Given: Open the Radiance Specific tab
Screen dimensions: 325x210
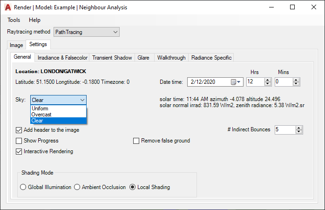Looking at the screenshot, I should pyautogui.click(x=211, y=58).
